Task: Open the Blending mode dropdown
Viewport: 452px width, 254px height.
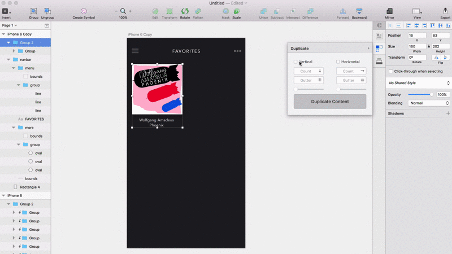Action: tap(428, 103)
